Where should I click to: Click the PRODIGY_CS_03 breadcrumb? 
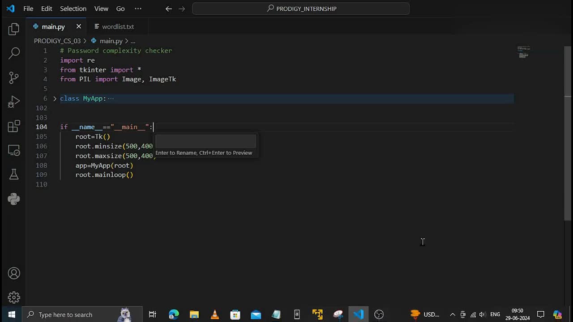click(57, 41)
